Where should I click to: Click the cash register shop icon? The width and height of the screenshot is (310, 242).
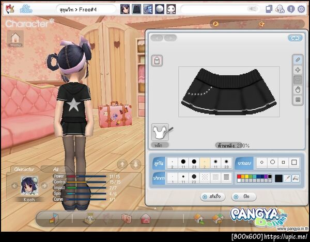[89, 219]
